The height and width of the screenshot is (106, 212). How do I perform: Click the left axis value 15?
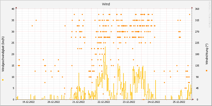(x=13, y=65)
